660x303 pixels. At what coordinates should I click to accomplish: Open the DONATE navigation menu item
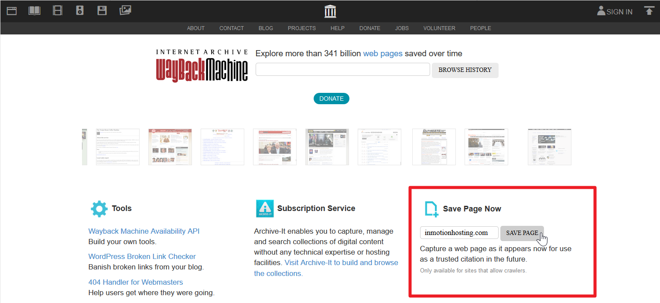pyautogui.click(x=370, y=28)
